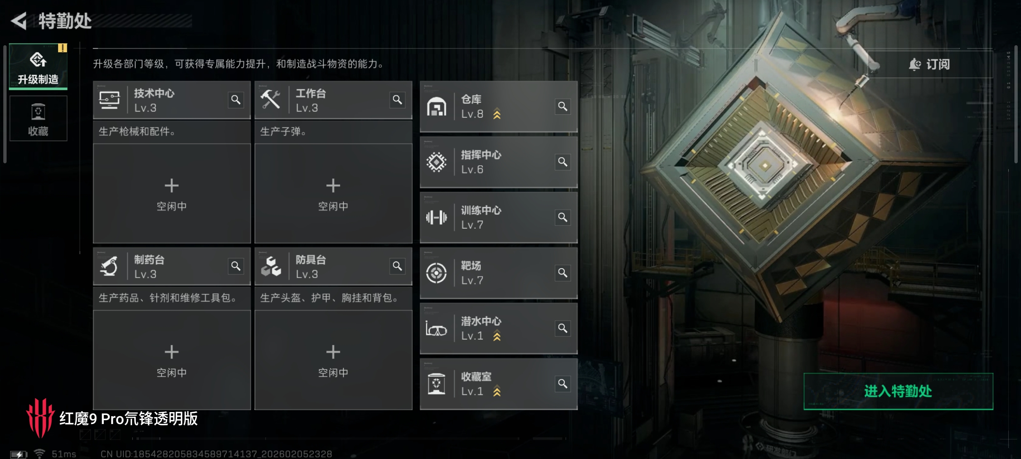Add armor production in 防具台 idle slot
The height and width of the screenshot is (459, 1021).
click(x=333, y=360)
